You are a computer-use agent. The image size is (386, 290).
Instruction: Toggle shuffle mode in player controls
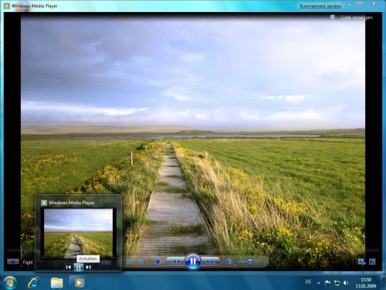tap(129, 261)
